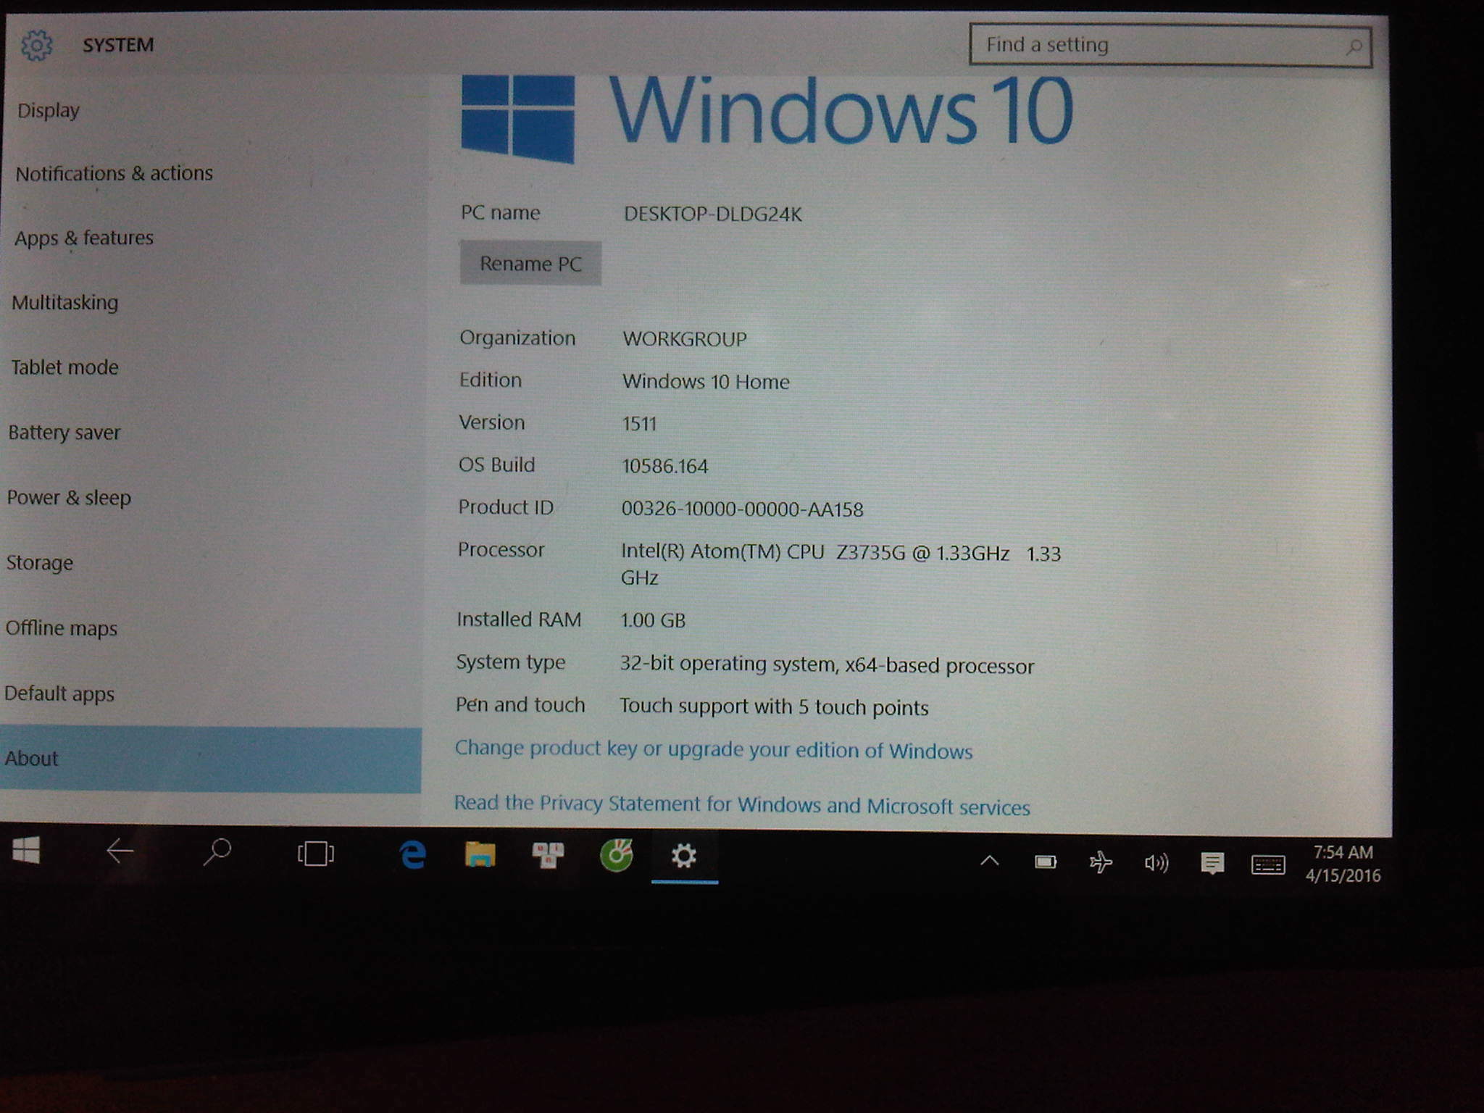Open the volume speaker tray icon

tap(1156, 863)
